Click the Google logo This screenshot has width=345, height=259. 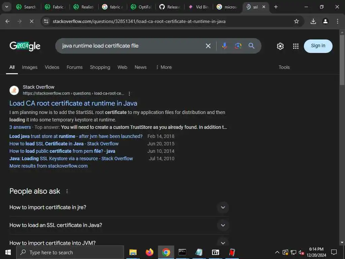tap(25, 46)
